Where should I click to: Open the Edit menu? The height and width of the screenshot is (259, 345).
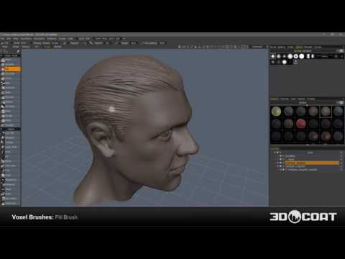pyautogui.click(x=9, y=38)
